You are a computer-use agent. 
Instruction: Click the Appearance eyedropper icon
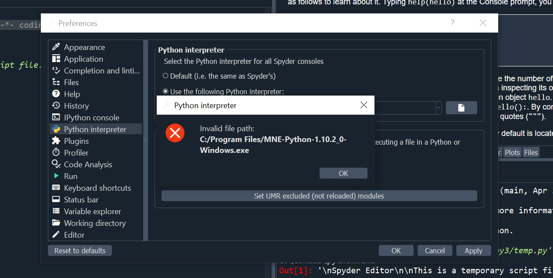tap(56, 47)
